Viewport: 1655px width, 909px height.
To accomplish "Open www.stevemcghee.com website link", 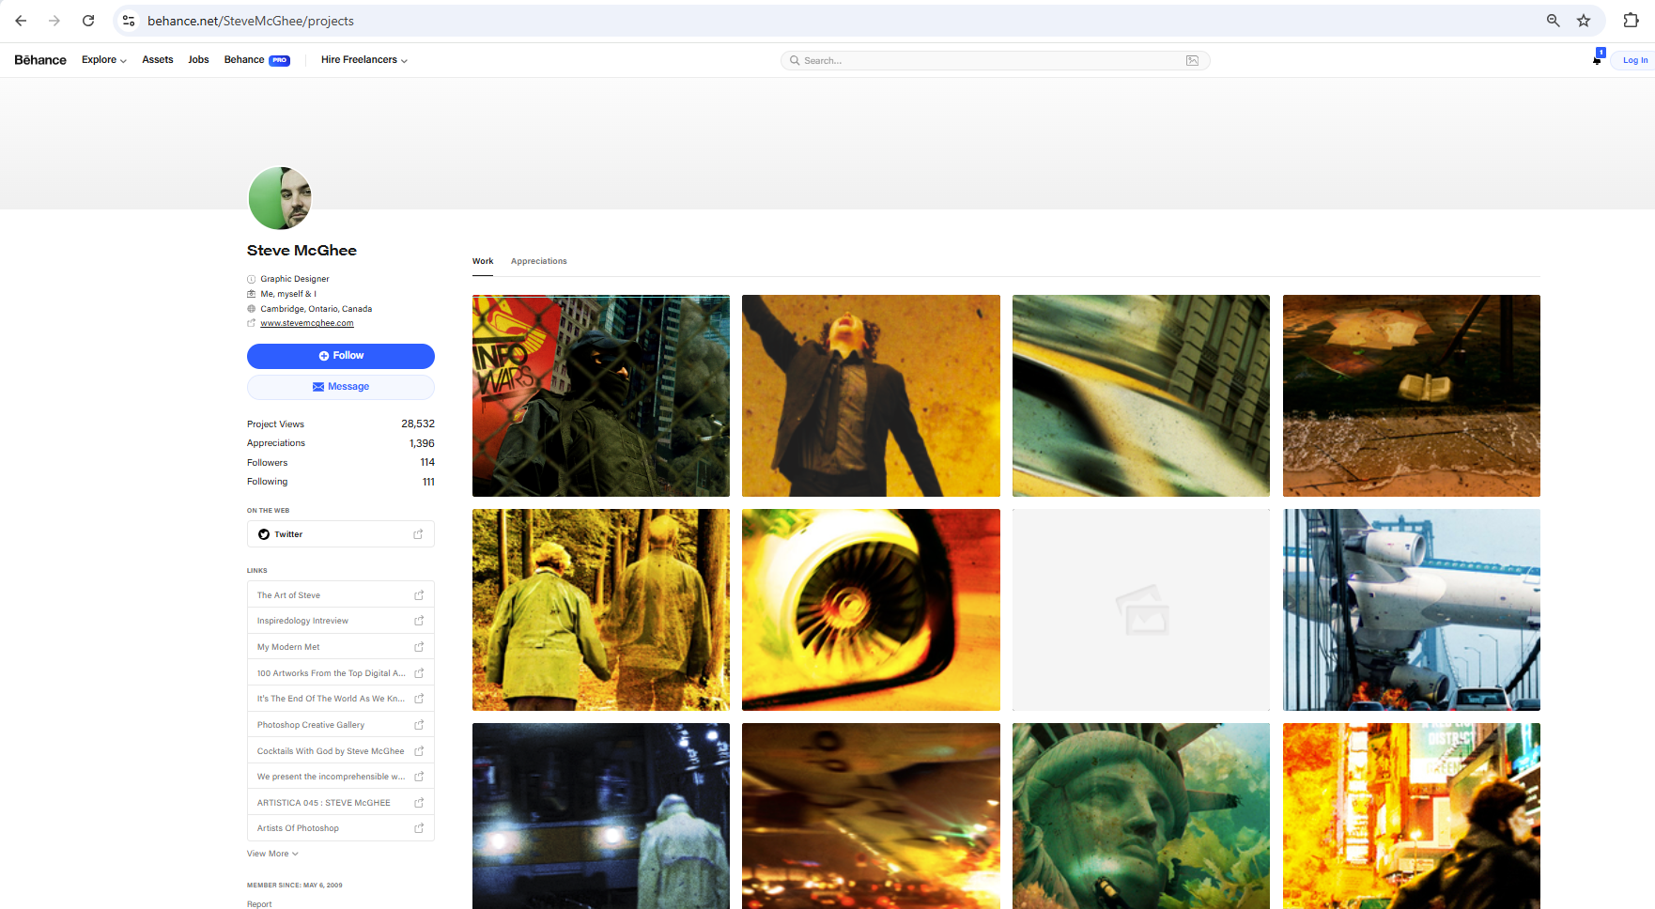I will pyautogui.click(x=307, y=323).
